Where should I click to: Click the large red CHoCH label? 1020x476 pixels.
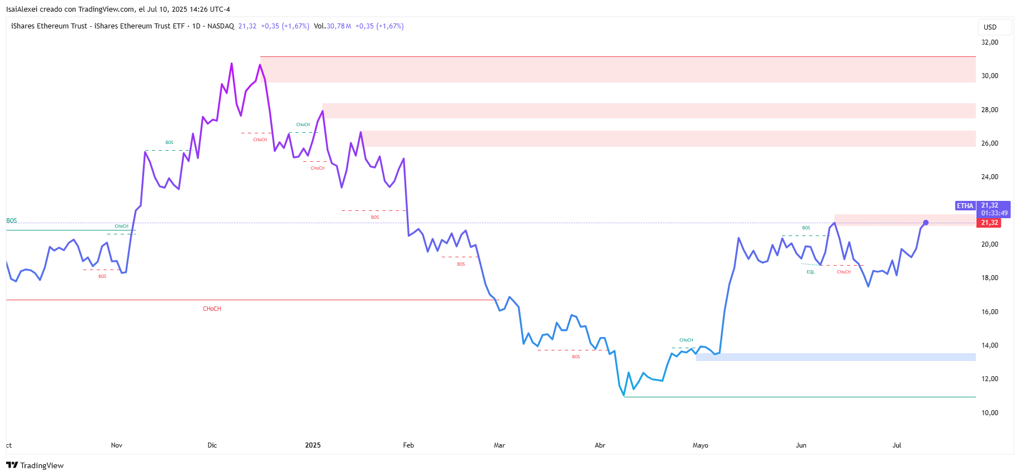[x=212, y=309]
